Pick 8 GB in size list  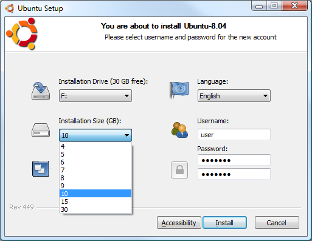point(95,178)
